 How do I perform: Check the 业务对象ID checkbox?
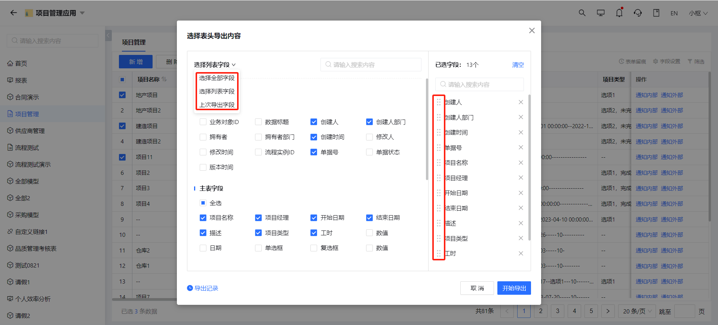[x=203, y=122]
